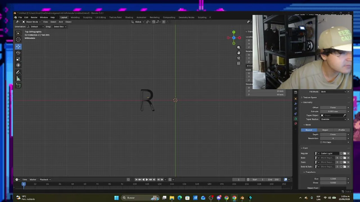Unlink the Regular font with X

348,153
